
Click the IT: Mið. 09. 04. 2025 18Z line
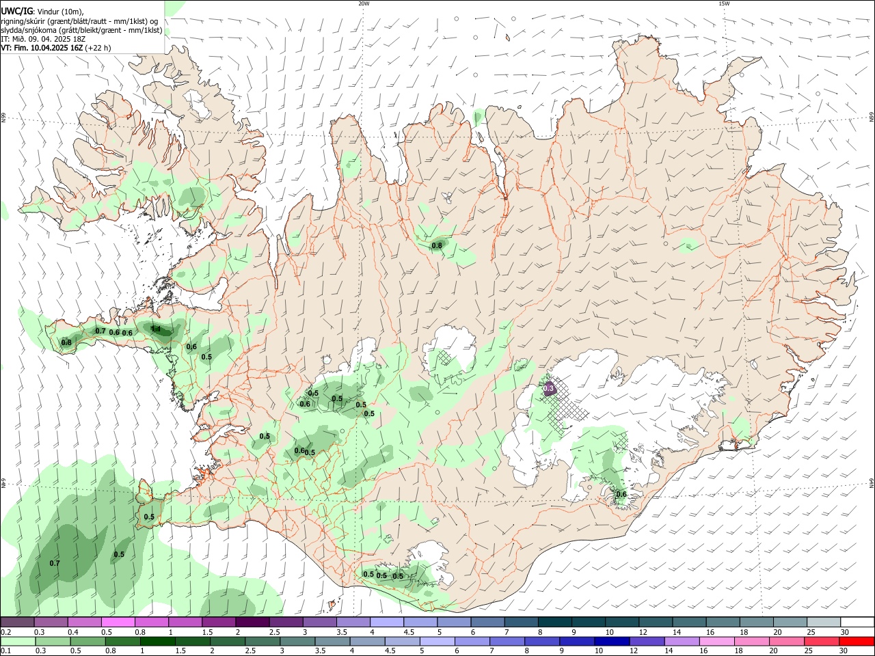[43, 39]
